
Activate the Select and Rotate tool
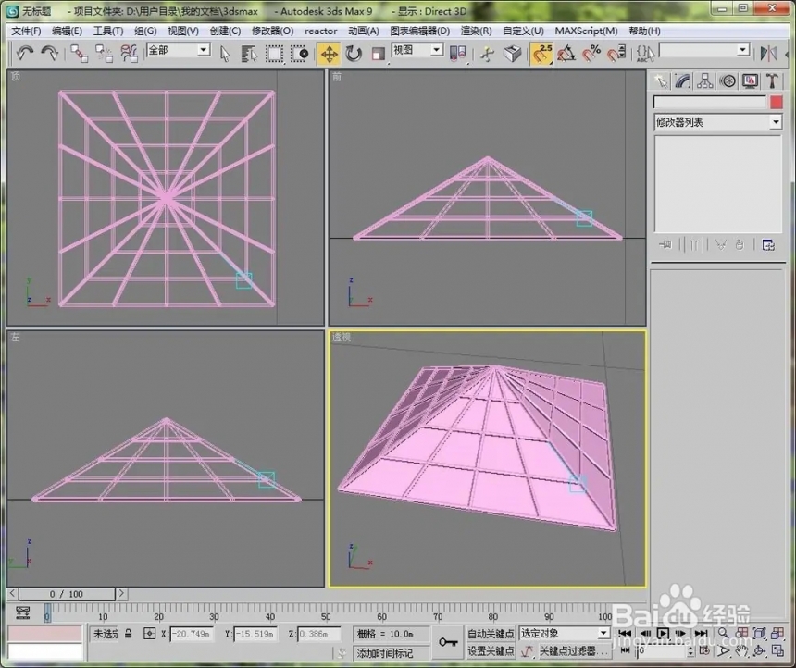[354, 54]
